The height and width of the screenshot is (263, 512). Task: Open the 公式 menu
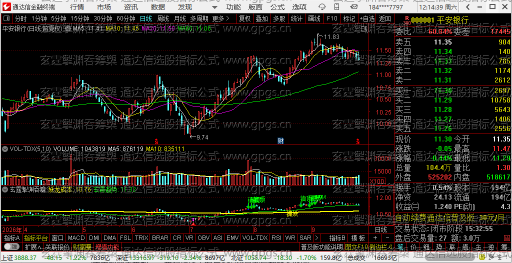click(x=277, y=7)
